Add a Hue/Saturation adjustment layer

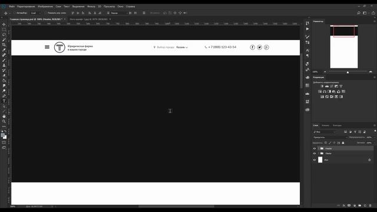320,91
